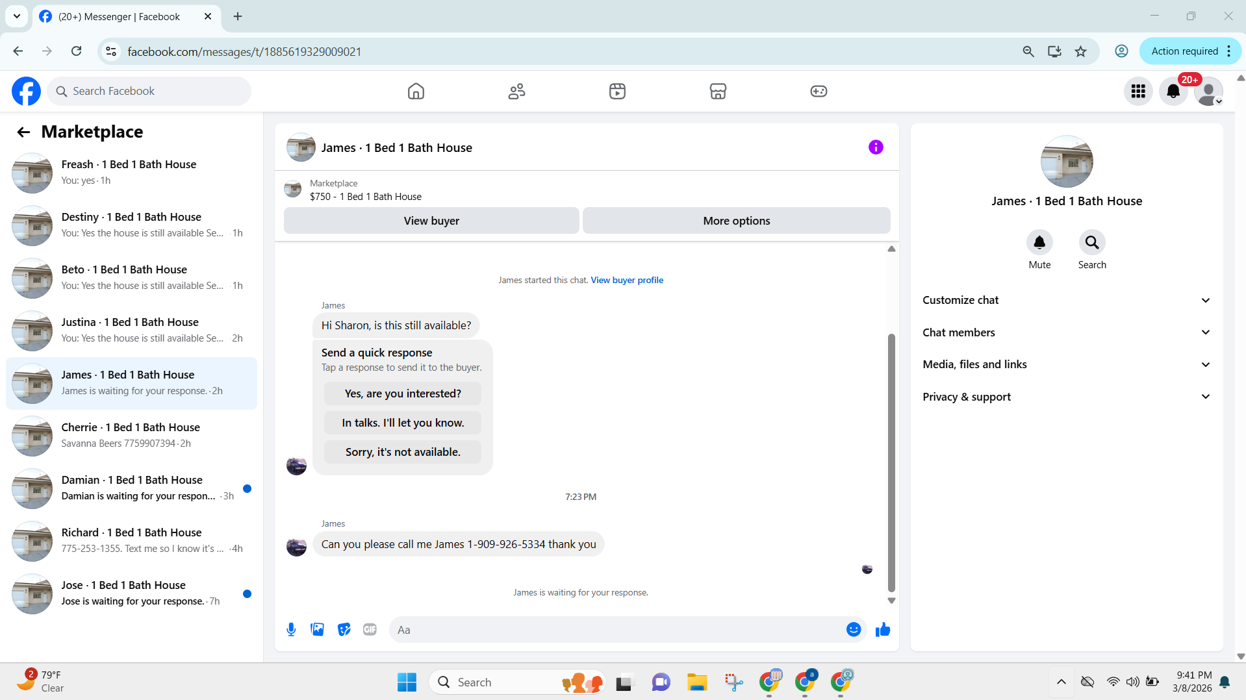
Task: Open Jose 1 Bed 1 Bath House chat
Action: pos(131,594)
